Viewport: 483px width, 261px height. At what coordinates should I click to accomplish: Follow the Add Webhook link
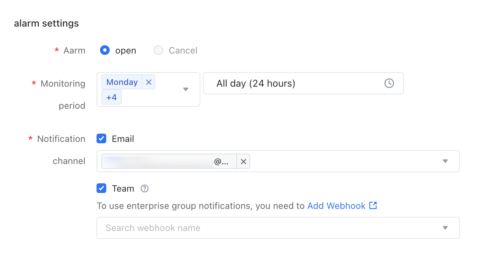336,206
